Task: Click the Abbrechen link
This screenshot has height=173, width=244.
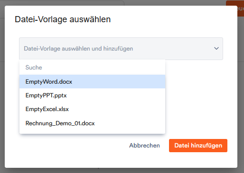Action: click(144, 146)
